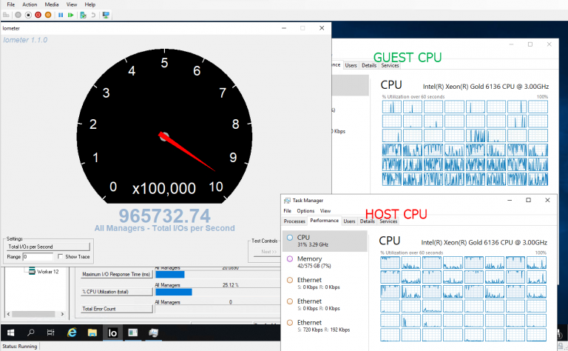Click the right arrow of the tree scrollbar

62,314
